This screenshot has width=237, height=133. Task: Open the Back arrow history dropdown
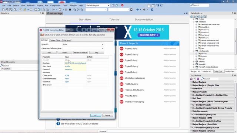pos(141,10)
